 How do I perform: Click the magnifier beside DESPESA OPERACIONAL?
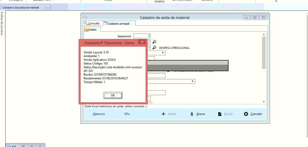tap(154, 48)
